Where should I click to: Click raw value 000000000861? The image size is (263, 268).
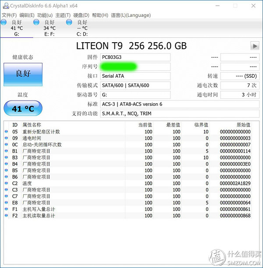coord(235,209)
